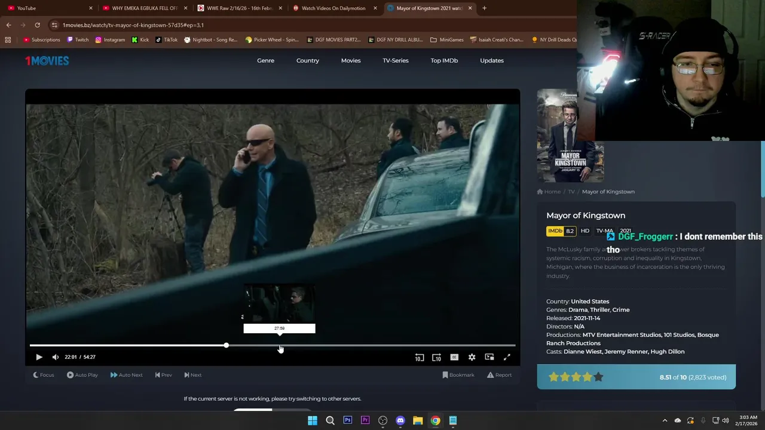
Task: Open File Explorer from the taskbar
Action: coord(418,420)
